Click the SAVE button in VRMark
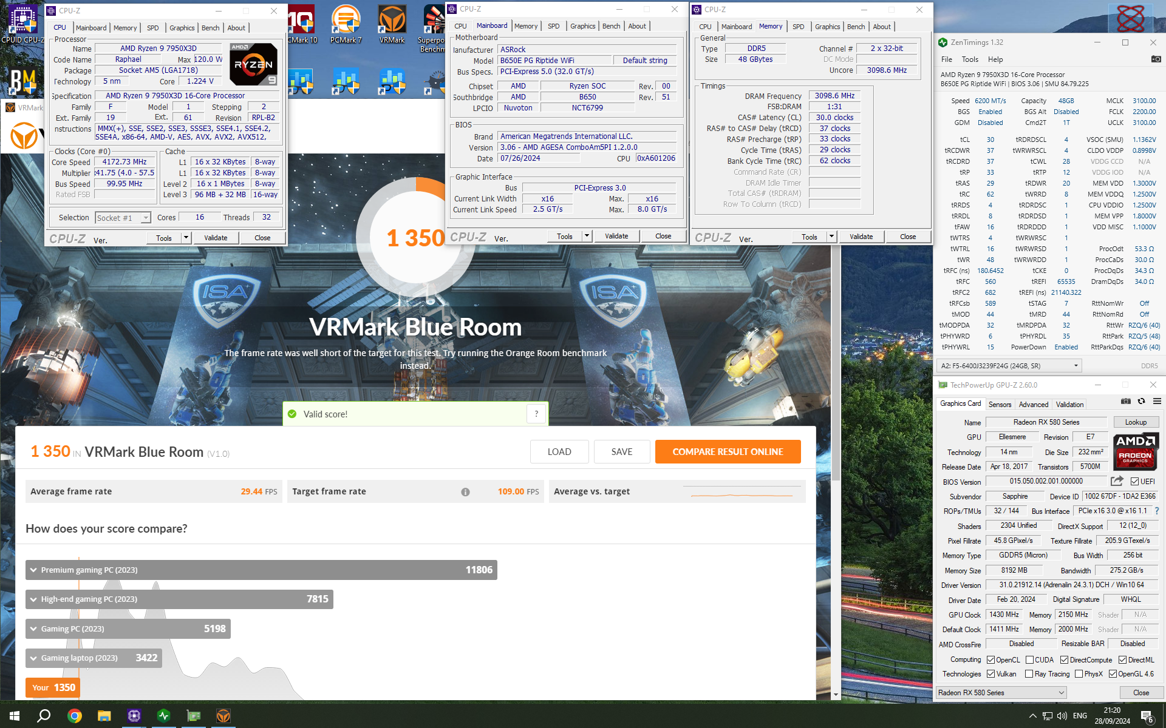Screen dimensions: 1166x728 coord(622,452)
